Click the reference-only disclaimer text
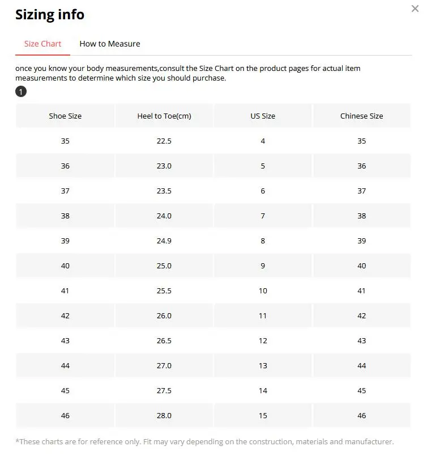This screenshot has height=459, width=427. coord(204,441)
